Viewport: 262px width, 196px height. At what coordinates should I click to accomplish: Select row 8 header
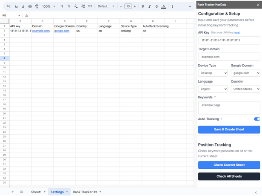pos(5,58)
